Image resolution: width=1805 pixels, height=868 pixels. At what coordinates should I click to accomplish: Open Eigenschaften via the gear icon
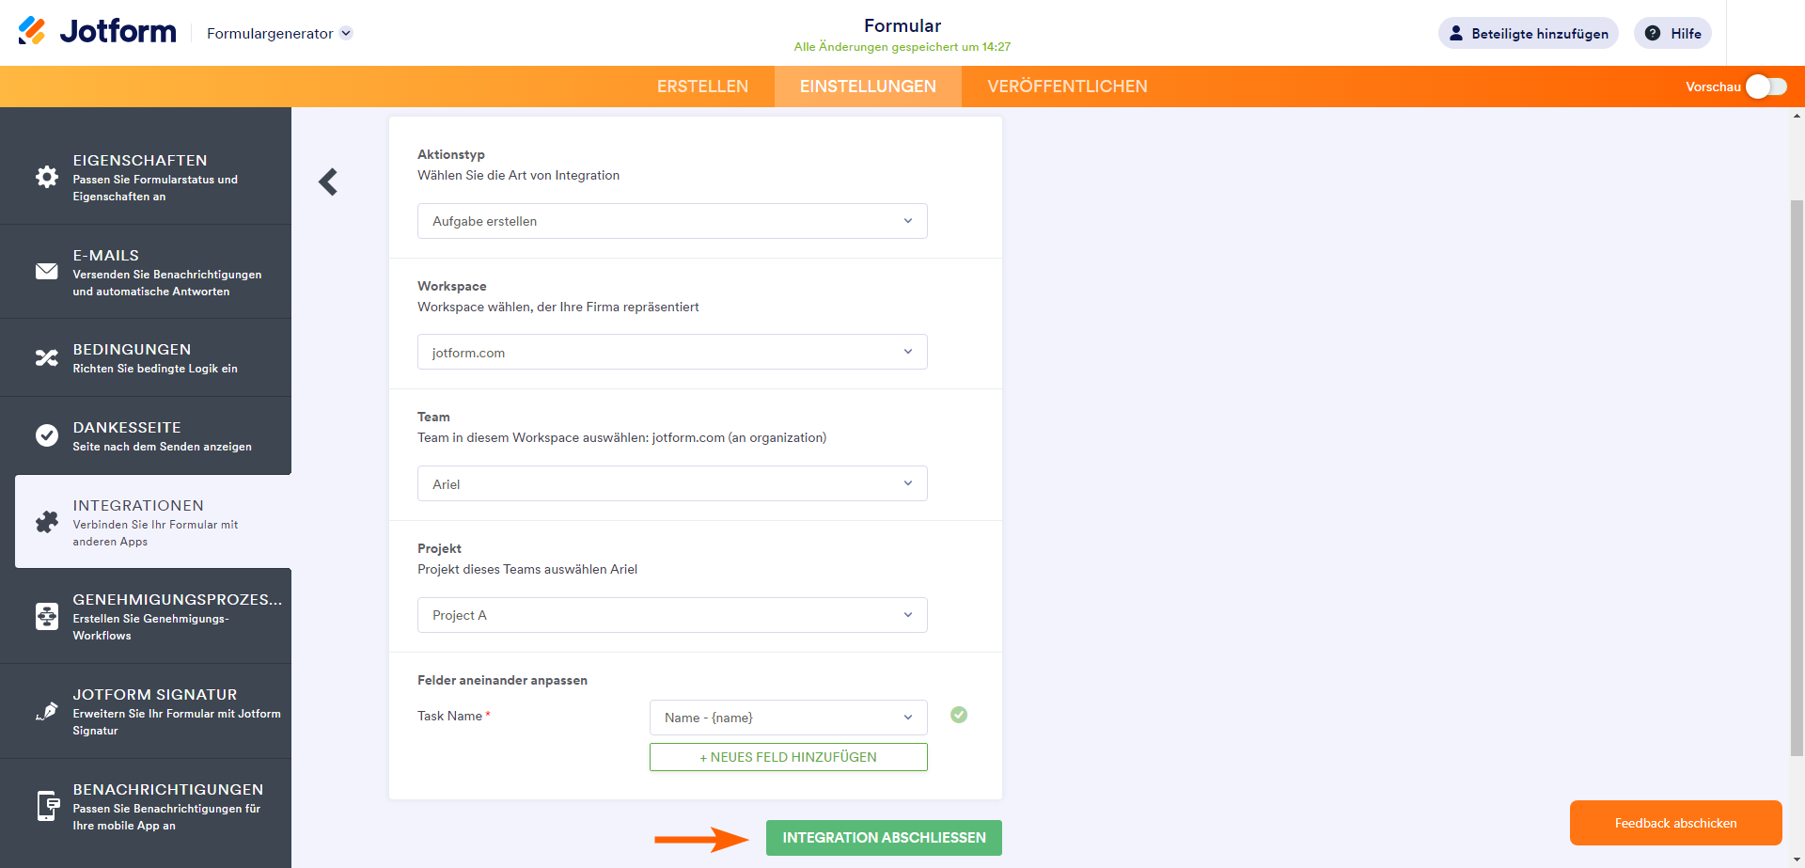[x=47, y=177]
